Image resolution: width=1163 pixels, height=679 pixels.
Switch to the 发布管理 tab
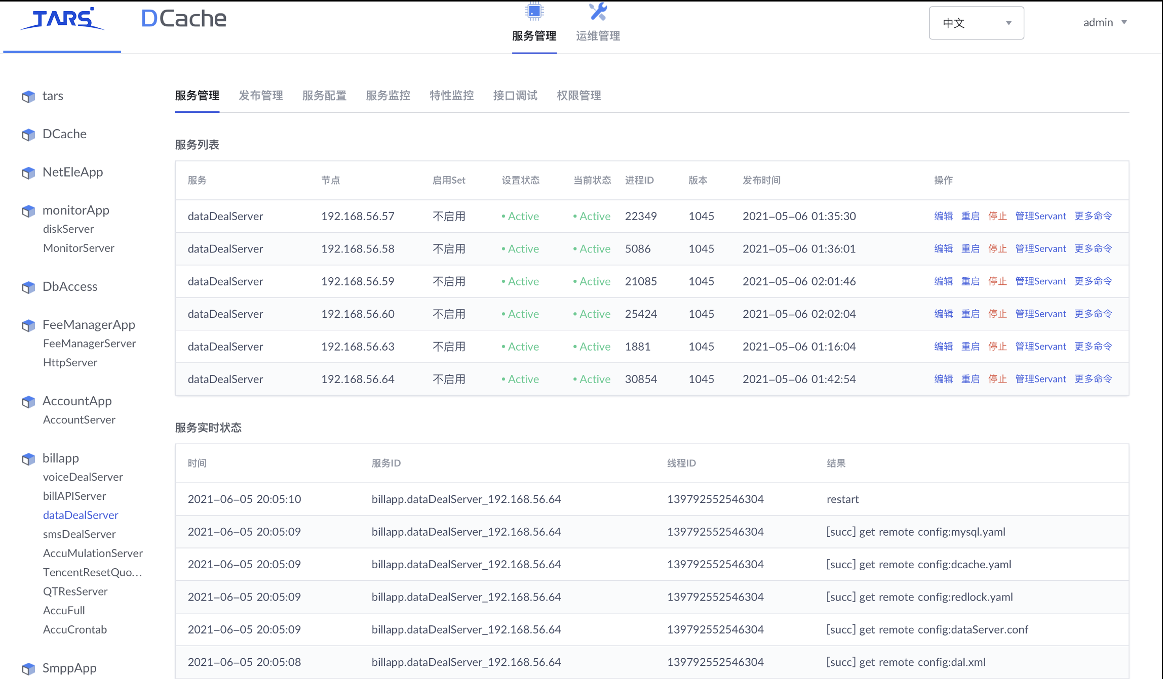coord(260,96)
